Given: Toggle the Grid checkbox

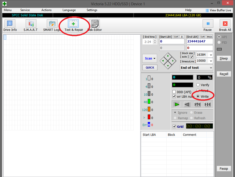Looking at the screenshot, I should click(x=174, y=126).
